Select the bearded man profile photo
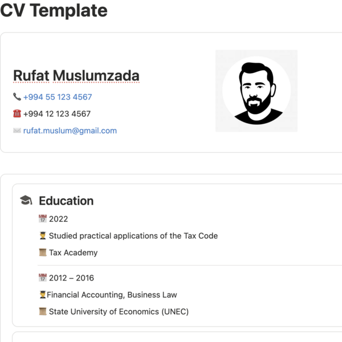Screen dimensions: 342x342 [256, 91]
